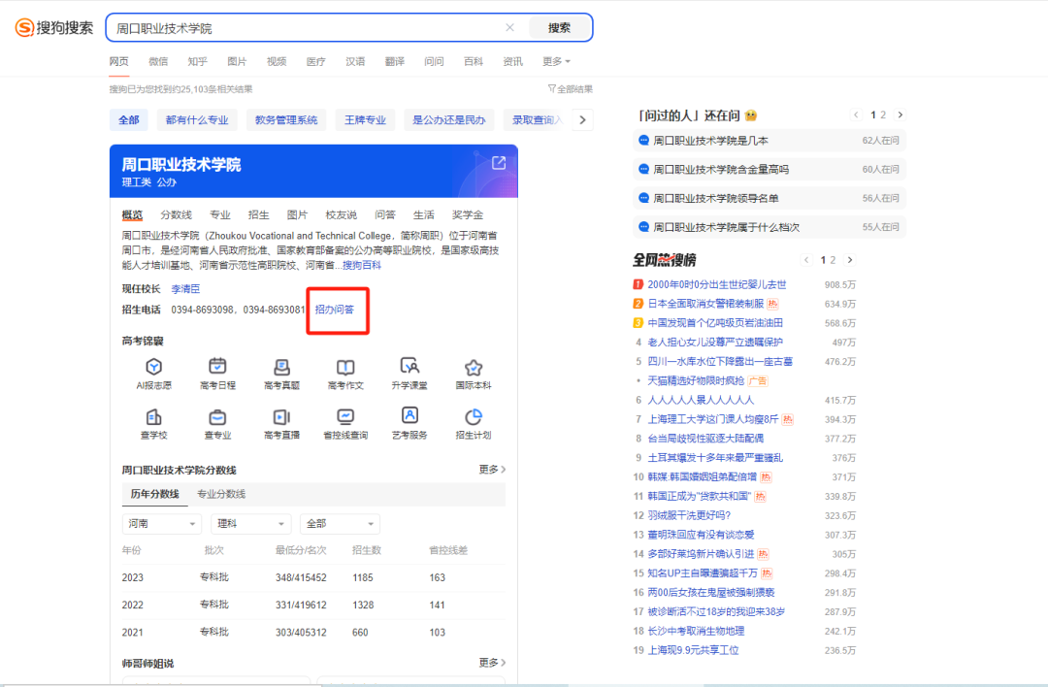The width and height of the screenshot is (1048, 687).
Task: Open question 周口职业技术学院领导名单
Action: (770, 198)
